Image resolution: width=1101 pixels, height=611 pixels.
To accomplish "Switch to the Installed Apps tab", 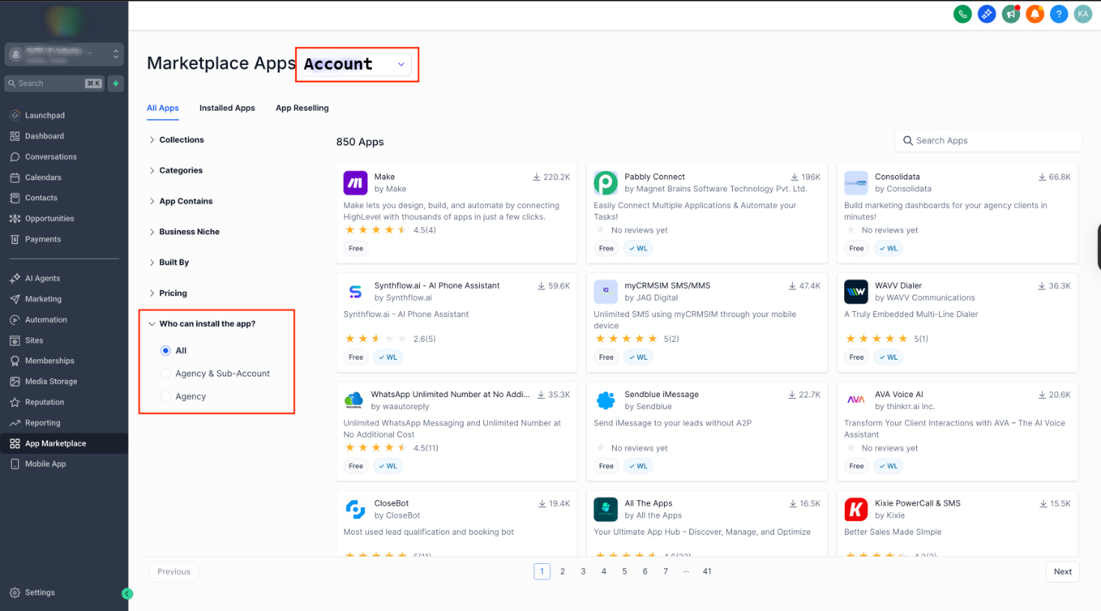I will click(227, 108).
